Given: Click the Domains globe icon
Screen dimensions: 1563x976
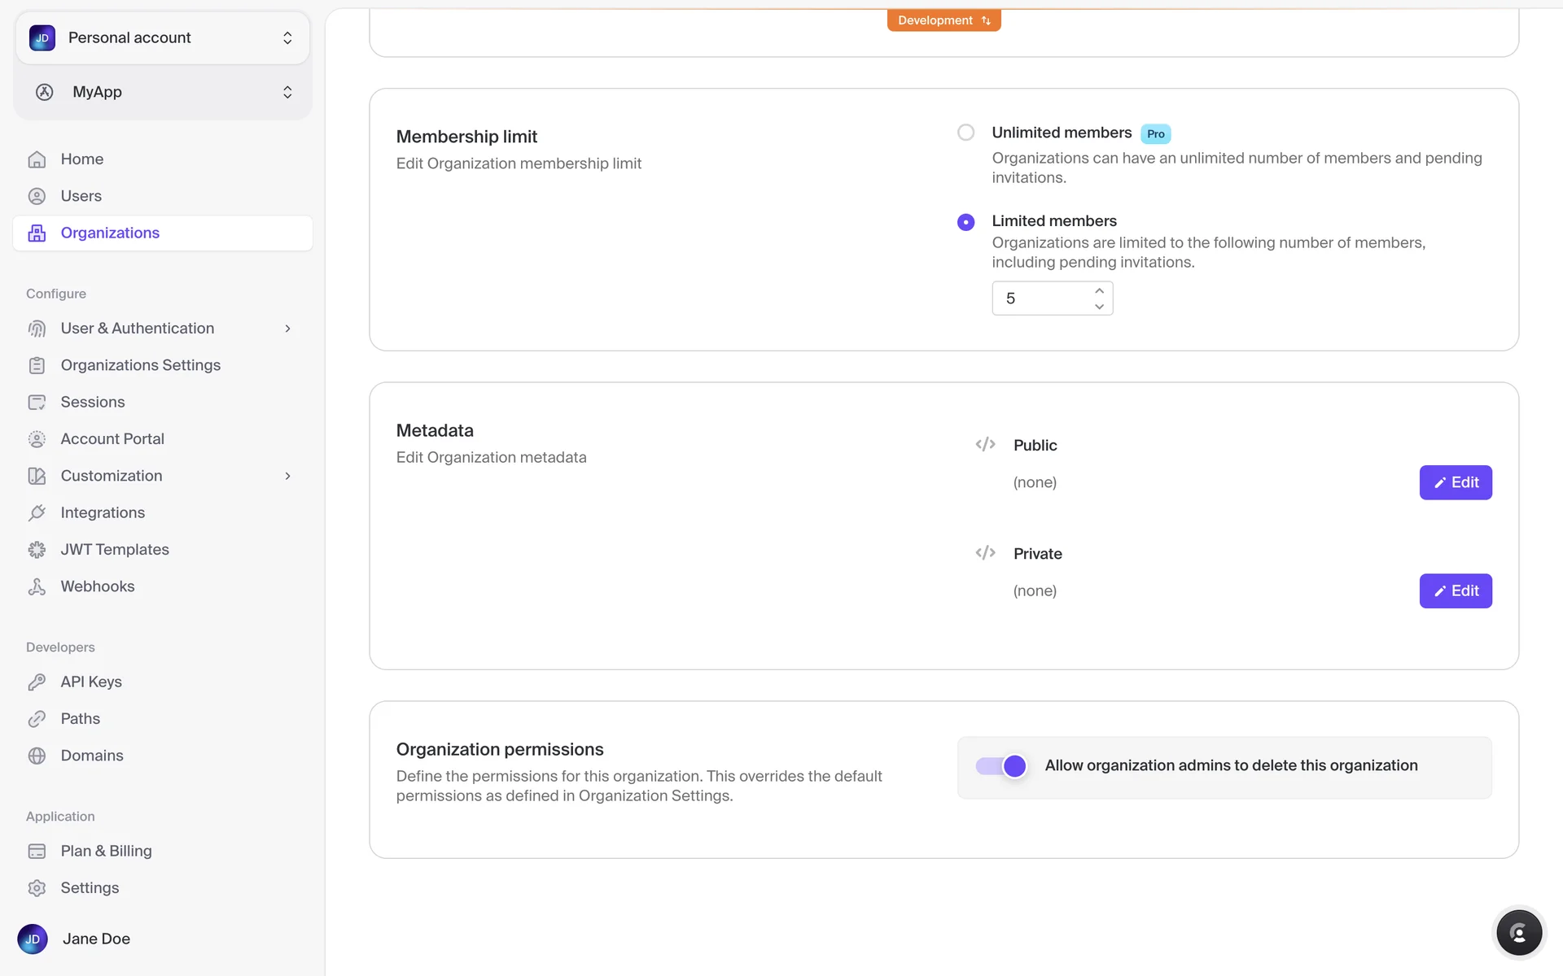Looking at the screenshot, I should click(x=37, y=756).
